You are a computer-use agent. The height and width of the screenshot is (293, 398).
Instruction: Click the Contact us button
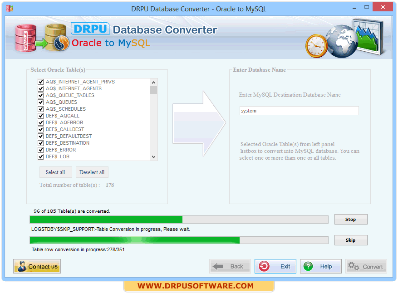coord(37,266)
